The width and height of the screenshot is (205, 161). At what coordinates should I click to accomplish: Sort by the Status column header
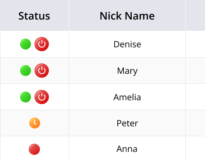pos(34,15)
